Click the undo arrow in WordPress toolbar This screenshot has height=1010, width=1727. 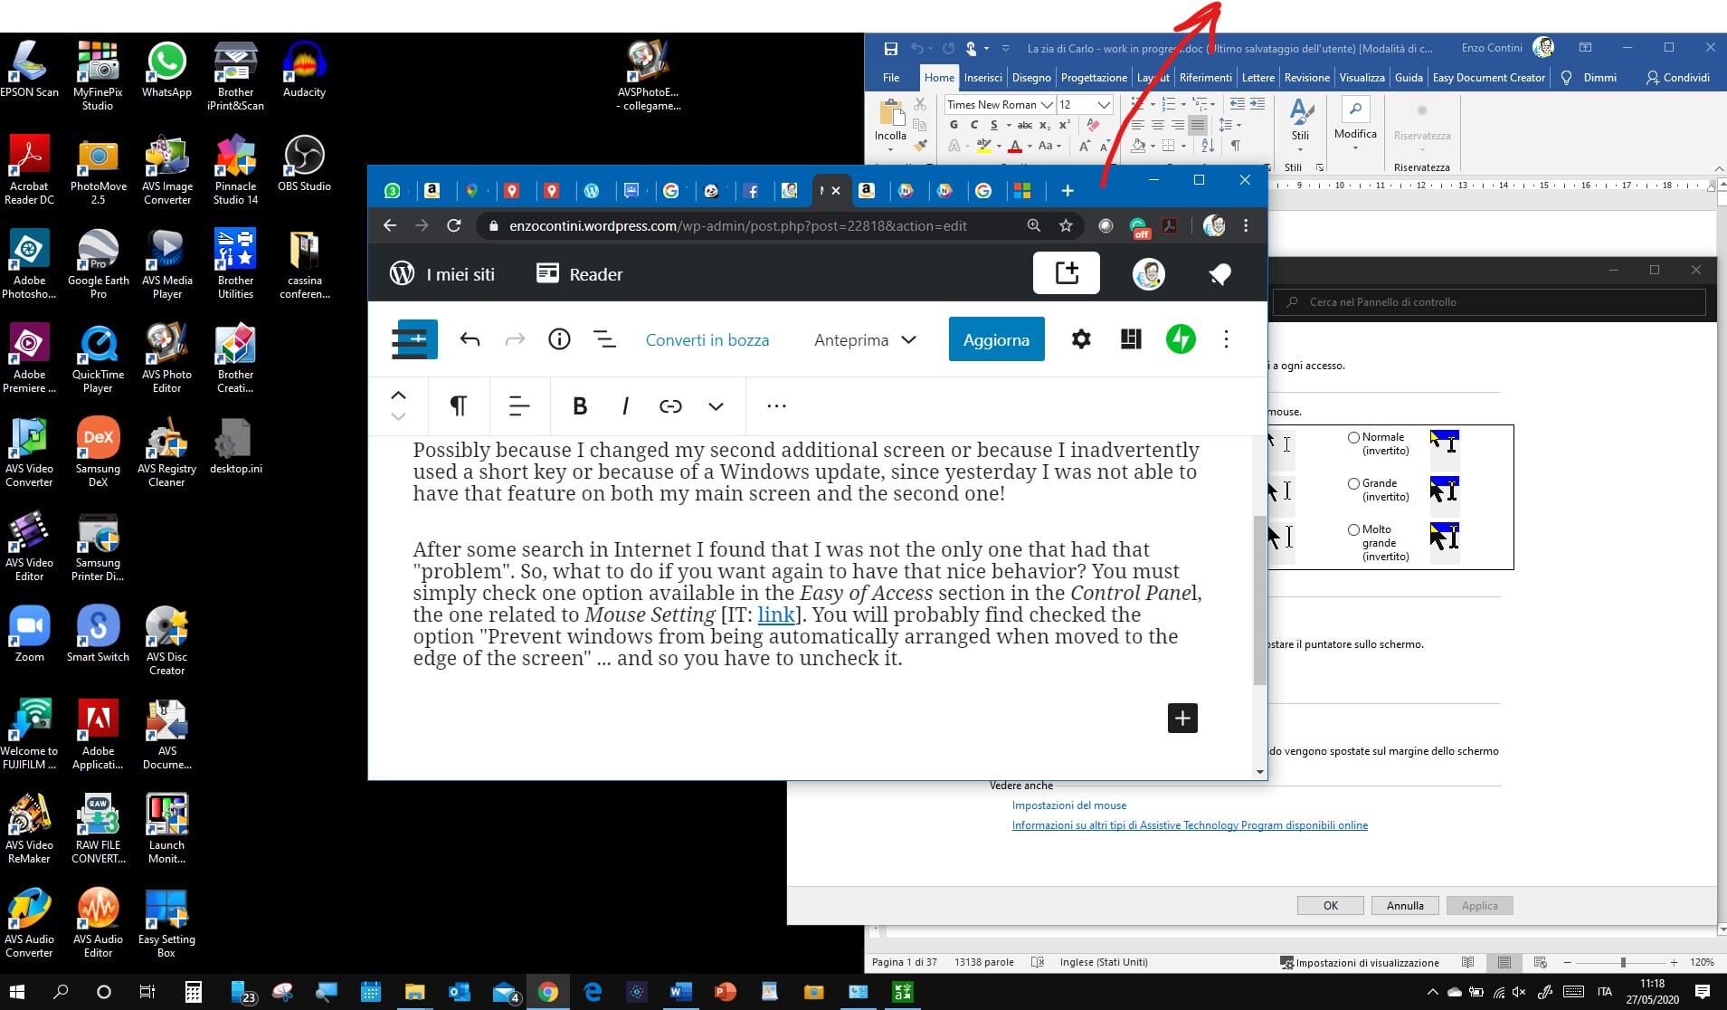(x=470, y=339)
